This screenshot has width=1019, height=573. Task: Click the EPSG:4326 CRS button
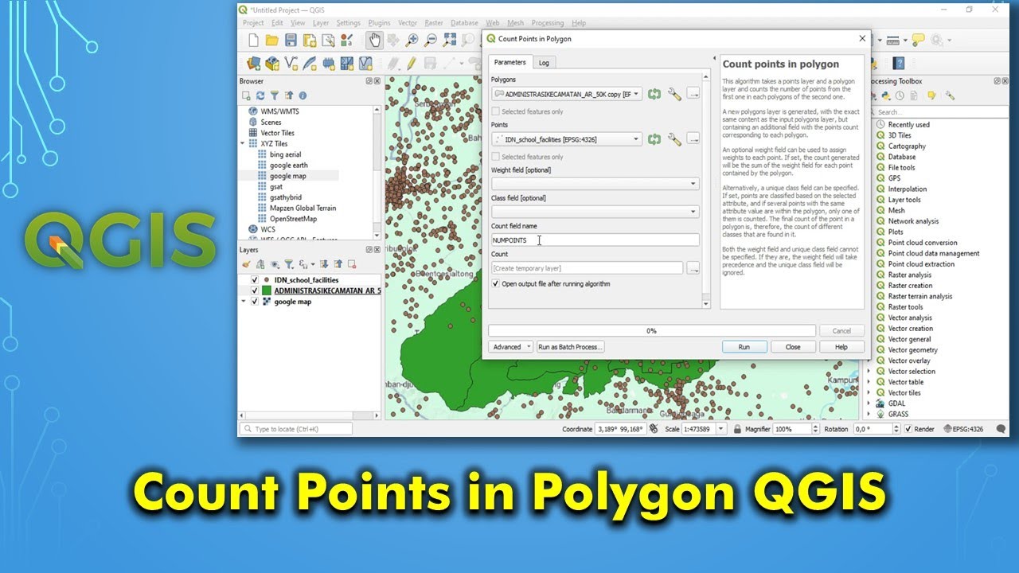(963, 429)
